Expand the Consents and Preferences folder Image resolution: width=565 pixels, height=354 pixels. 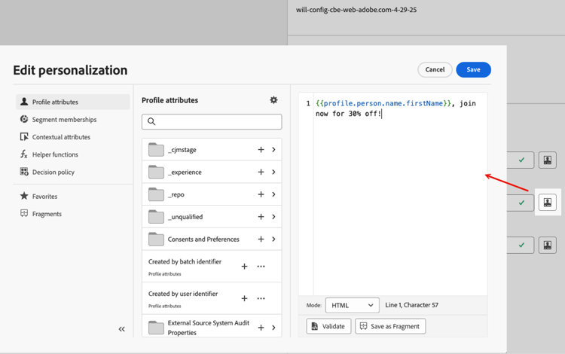(x=273, y=239)
